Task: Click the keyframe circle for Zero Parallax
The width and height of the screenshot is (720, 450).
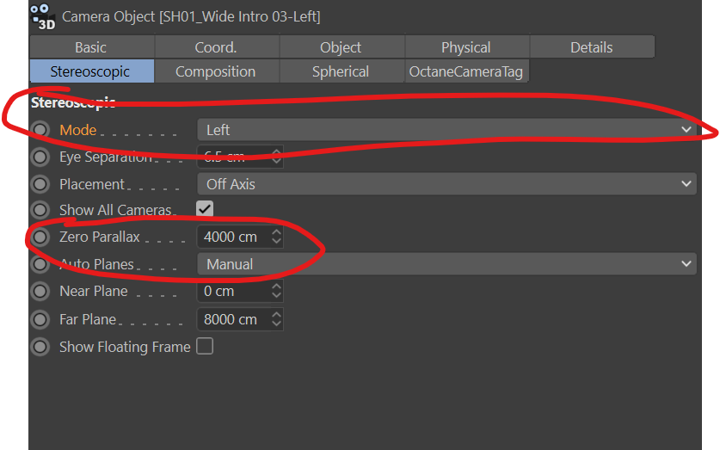Action: pyautogui.click(x=40, y=237)
